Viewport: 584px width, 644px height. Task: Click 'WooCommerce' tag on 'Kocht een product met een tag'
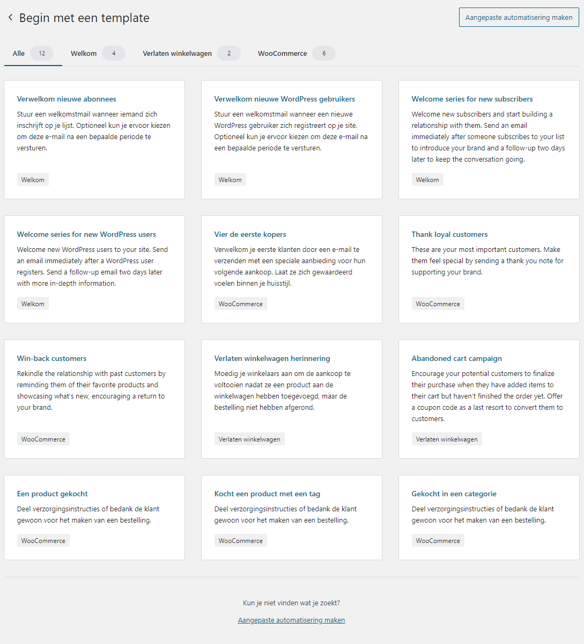[x=240, y=540]
